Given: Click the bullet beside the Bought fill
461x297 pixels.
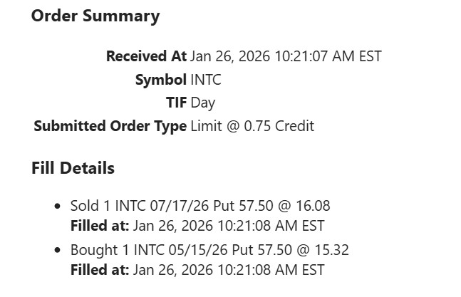Looking at the screenshot, I should click(58, 251).
